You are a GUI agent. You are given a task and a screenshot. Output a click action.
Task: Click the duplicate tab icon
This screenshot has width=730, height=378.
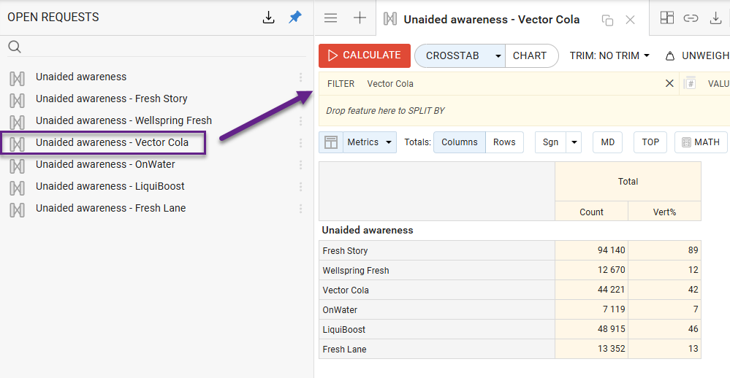pos(607,20)
